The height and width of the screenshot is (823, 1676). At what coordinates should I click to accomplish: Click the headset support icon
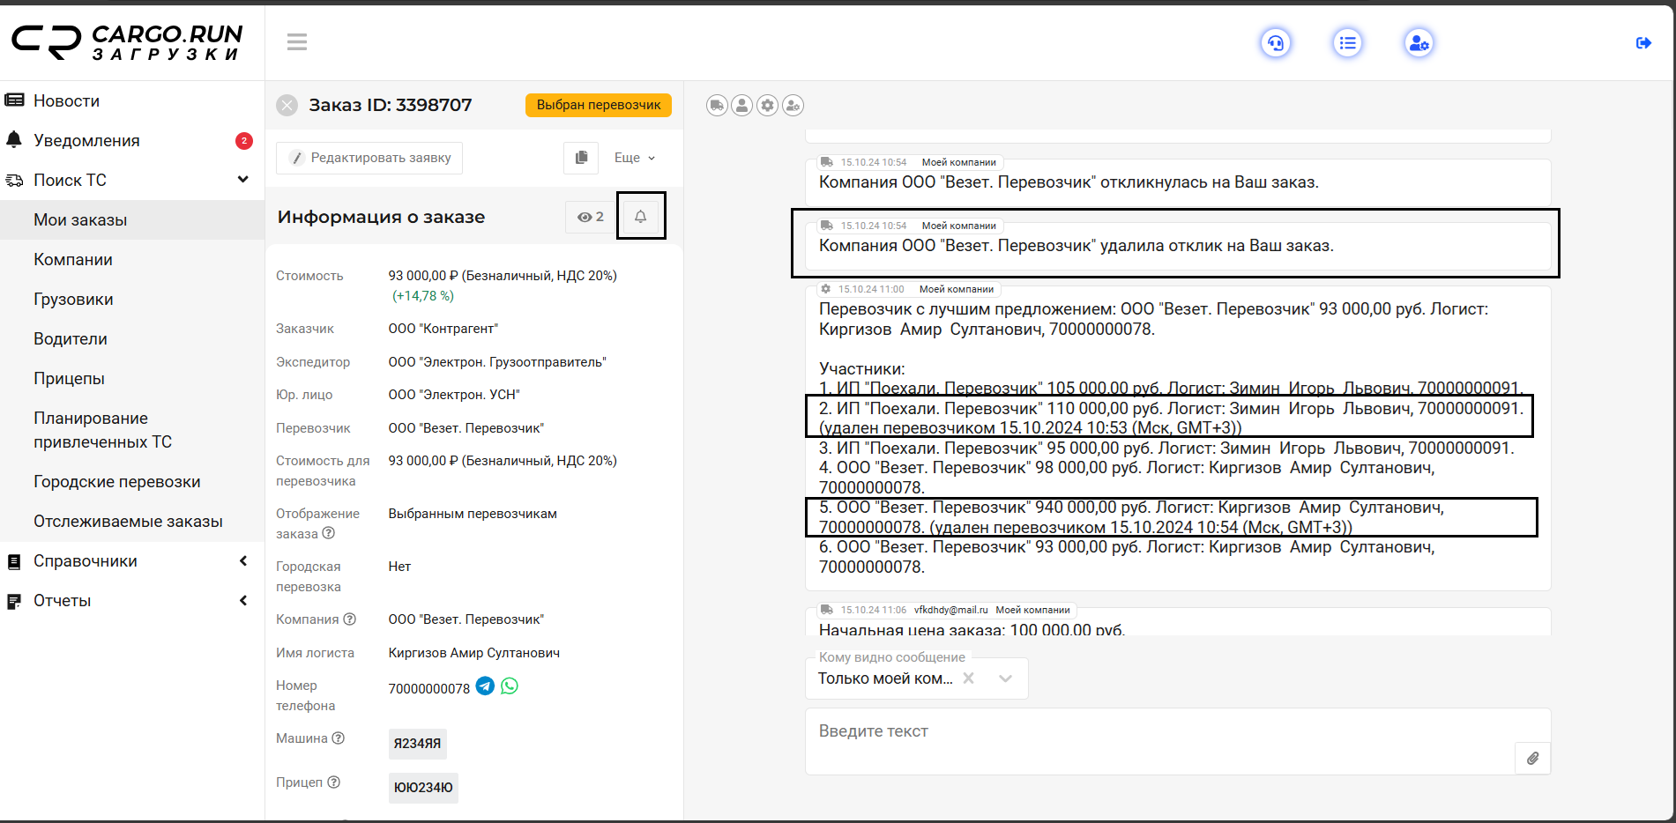1275,43
